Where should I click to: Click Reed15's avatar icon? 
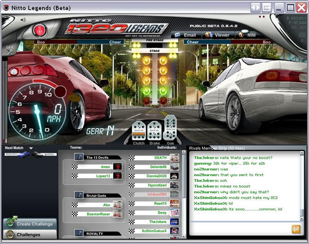(175, 203)
